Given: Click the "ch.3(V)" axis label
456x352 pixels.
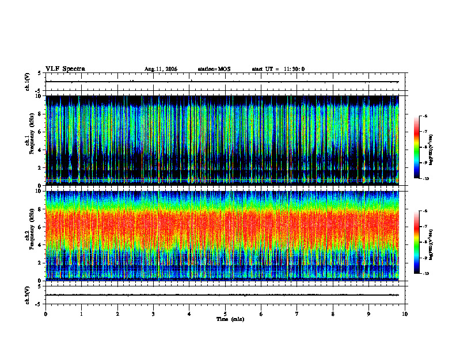Looking at the screenshot, I should 28,295.
